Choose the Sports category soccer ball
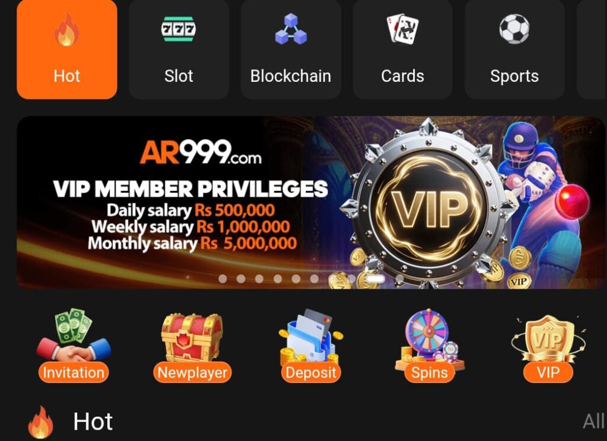Image resolution: width=607 pixels, height=441 pixels. (514, 49)
